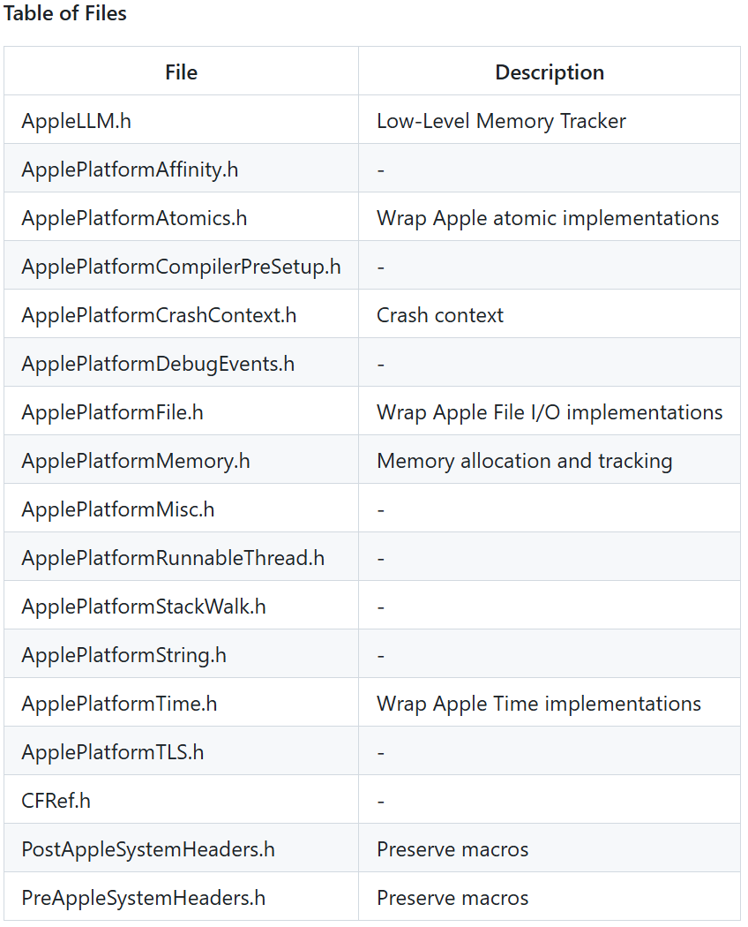Select ApplePlatformMemory.h file name
The height and width of the screenshot is (927, 748).
pos(136,461)
